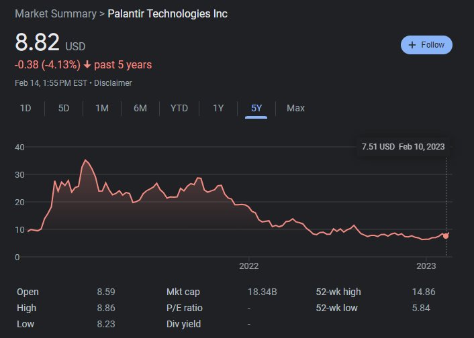Click the highlighted data point on chart
This screenshot has height=338, width=474.
point(446,236)
